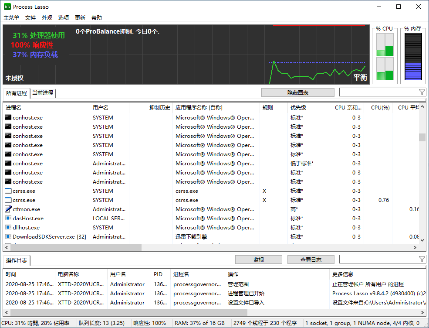Click the 隐藏图表 button
This screenshot has height=328, width=429.
297,92
